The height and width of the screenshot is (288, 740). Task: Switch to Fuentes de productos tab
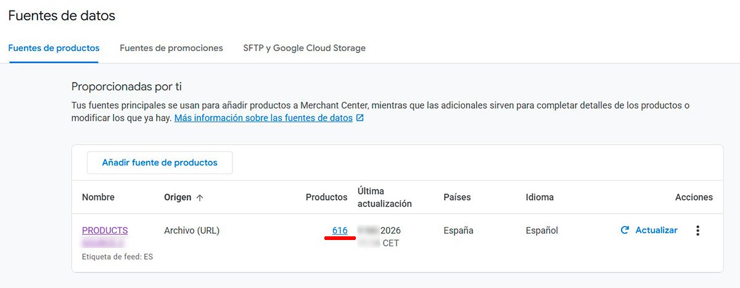coord(54,48)
